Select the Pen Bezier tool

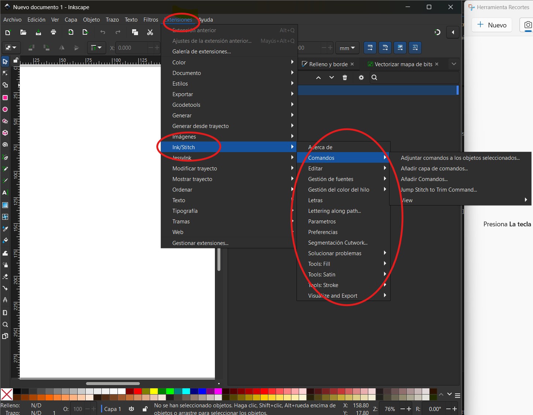5,158
